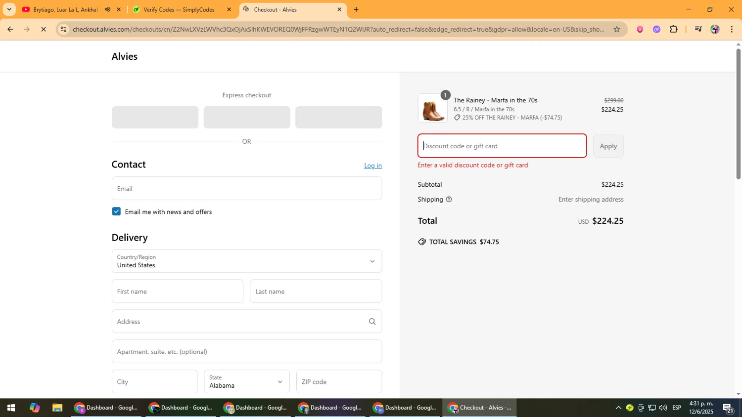Open the Windows Start menu

[x=11, y=408]
